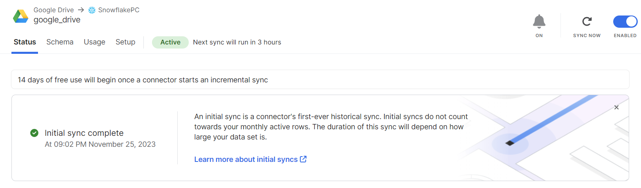Click the green initial sync checkmark icon
641x188 pixels.
click(x=34, y=133)
